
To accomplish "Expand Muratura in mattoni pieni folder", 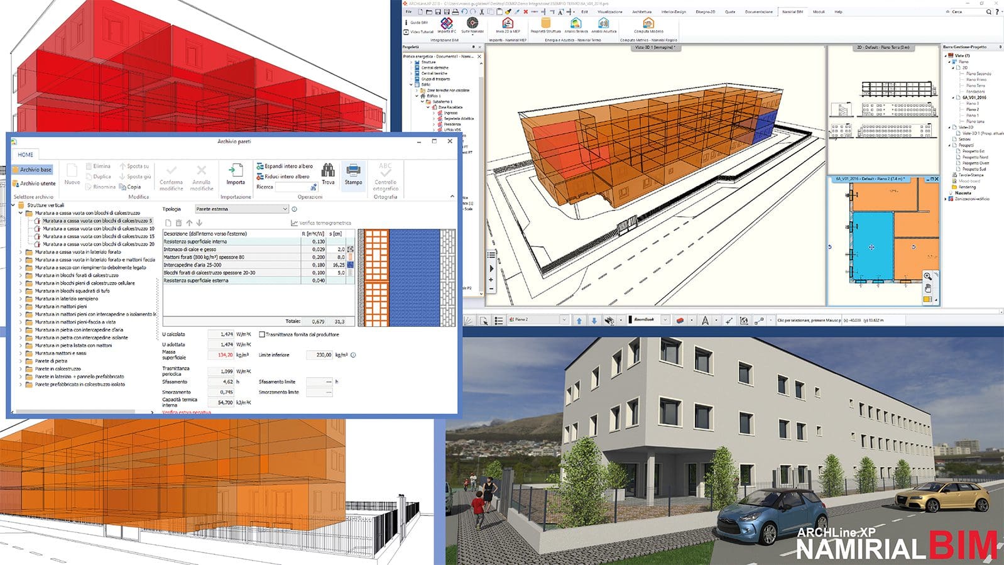I will click(21, 306).
